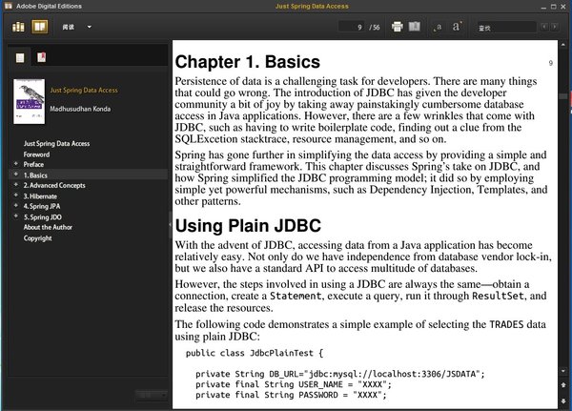Expand the '2. Advanced Concepts' section
This screenshot has width=572, height=411.
tap(15, 185)
